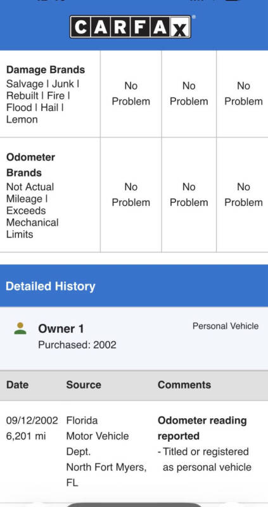The height and width of the screenshot is (507, 268).
Task: Click the Personal Vehicle label
Action: pyautogui.click(x=226, y=326)
